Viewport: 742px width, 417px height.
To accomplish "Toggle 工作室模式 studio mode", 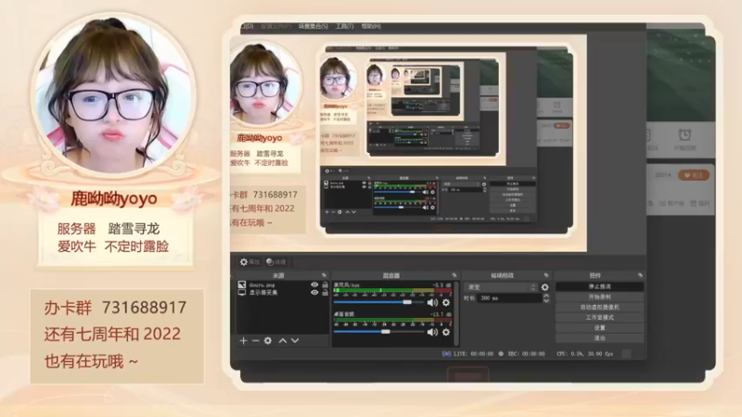I will pyautogui.click(x=599, y=318).
